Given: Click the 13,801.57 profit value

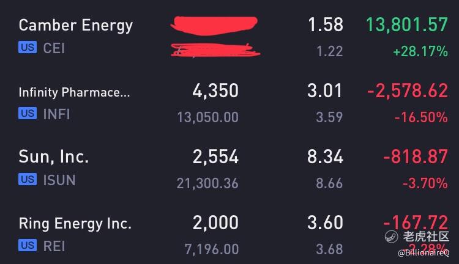Looking at the screenshot, I should [407, 24].
